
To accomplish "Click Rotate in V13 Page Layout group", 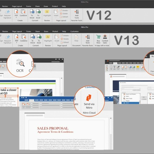I will [x=65, y=36].
